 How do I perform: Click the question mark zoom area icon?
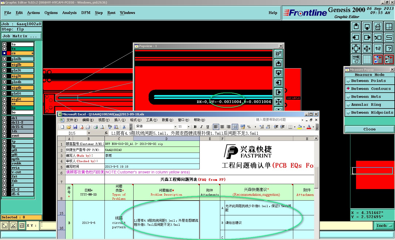click(x=389, y=48)
